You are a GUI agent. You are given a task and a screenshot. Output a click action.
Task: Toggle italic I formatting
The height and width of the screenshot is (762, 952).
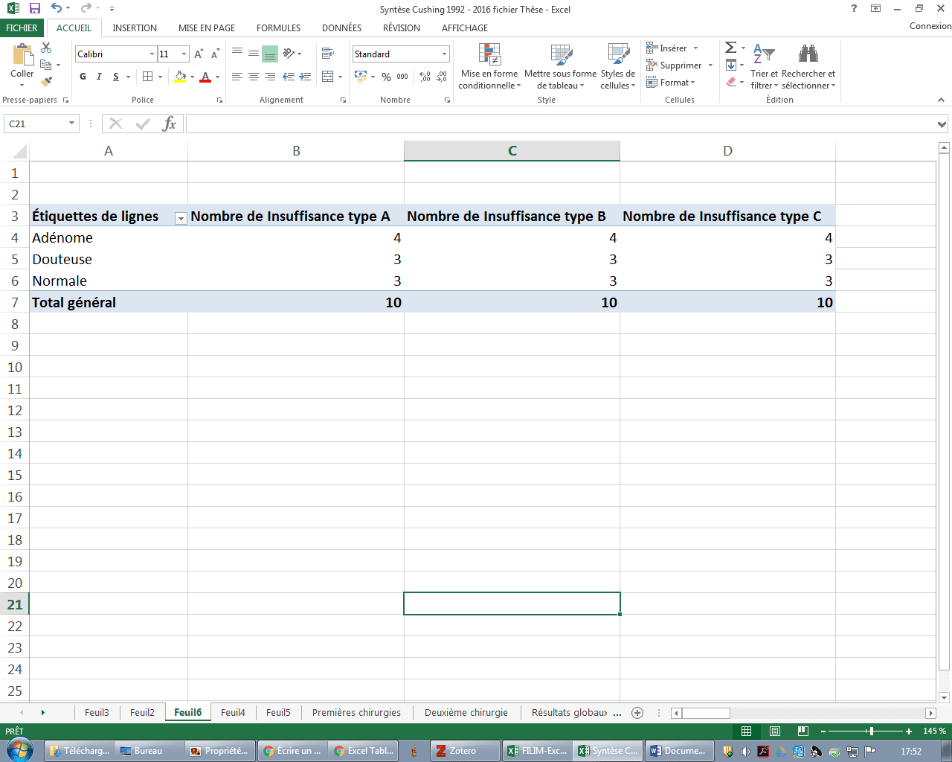click(99, 77)
